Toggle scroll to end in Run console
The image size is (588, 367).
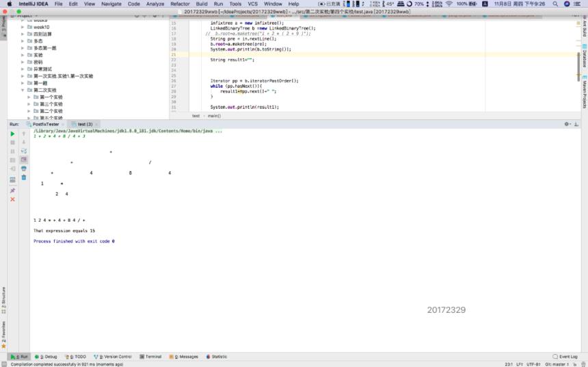click(24, 160)
